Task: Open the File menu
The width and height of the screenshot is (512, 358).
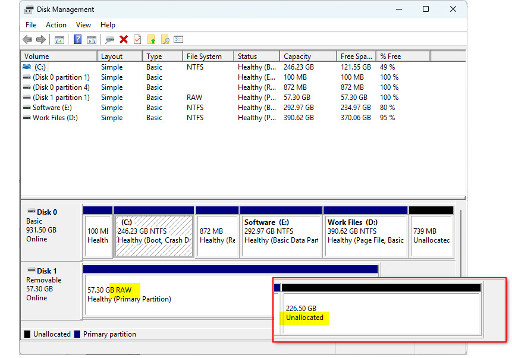Action: 31,25
